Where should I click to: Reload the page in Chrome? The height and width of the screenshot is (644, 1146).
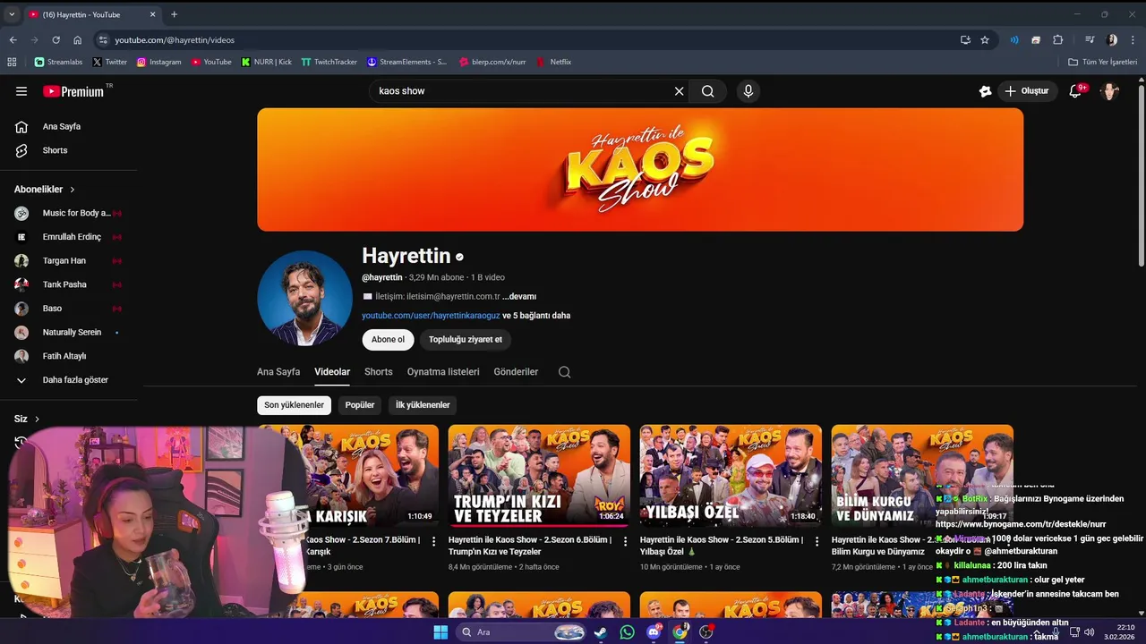point(56,39)
